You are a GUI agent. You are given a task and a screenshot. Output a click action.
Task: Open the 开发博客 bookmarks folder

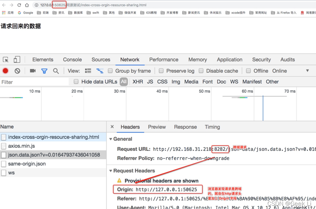(169, 13)
